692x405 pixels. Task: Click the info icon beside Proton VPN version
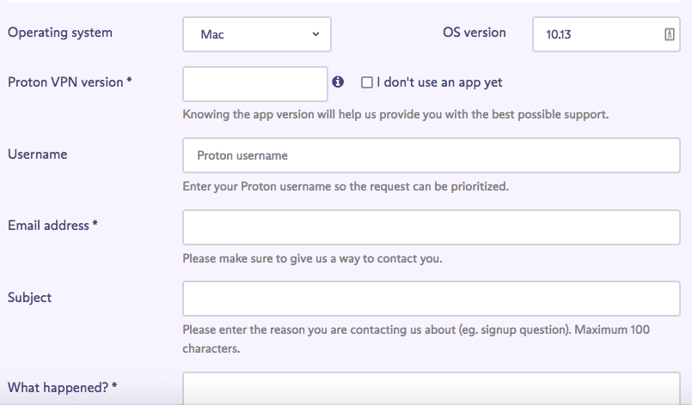pyautogui.click(x=338, y=82)
